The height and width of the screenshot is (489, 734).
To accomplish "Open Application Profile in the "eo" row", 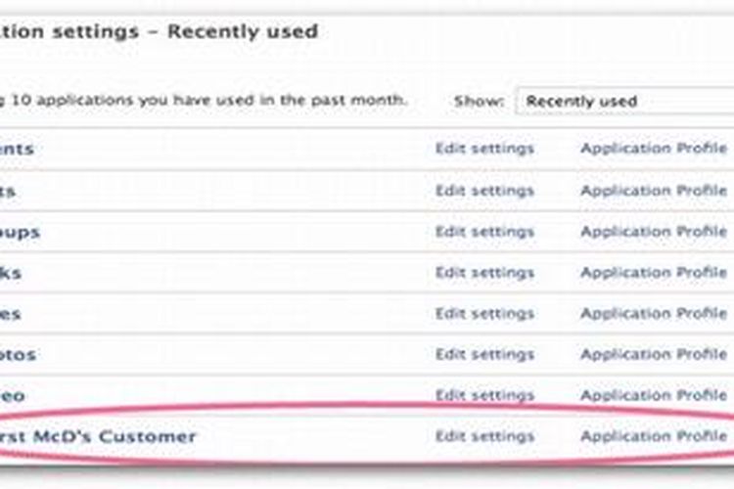I will (x=654, y=395).
